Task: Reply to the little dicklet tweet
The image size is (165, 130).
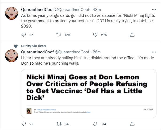Action: (x=24, y=124)
